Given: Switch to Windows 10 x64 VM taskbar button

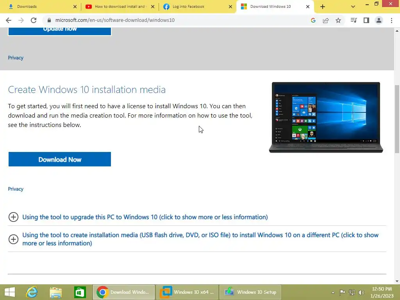Looking at the screenshot, I should (x=187, y=292).
